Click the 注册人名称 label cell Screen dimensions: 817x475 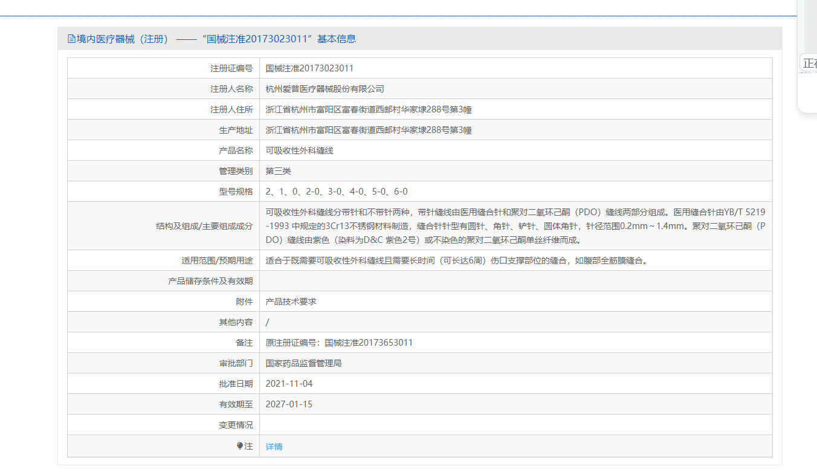coord(163,89)
